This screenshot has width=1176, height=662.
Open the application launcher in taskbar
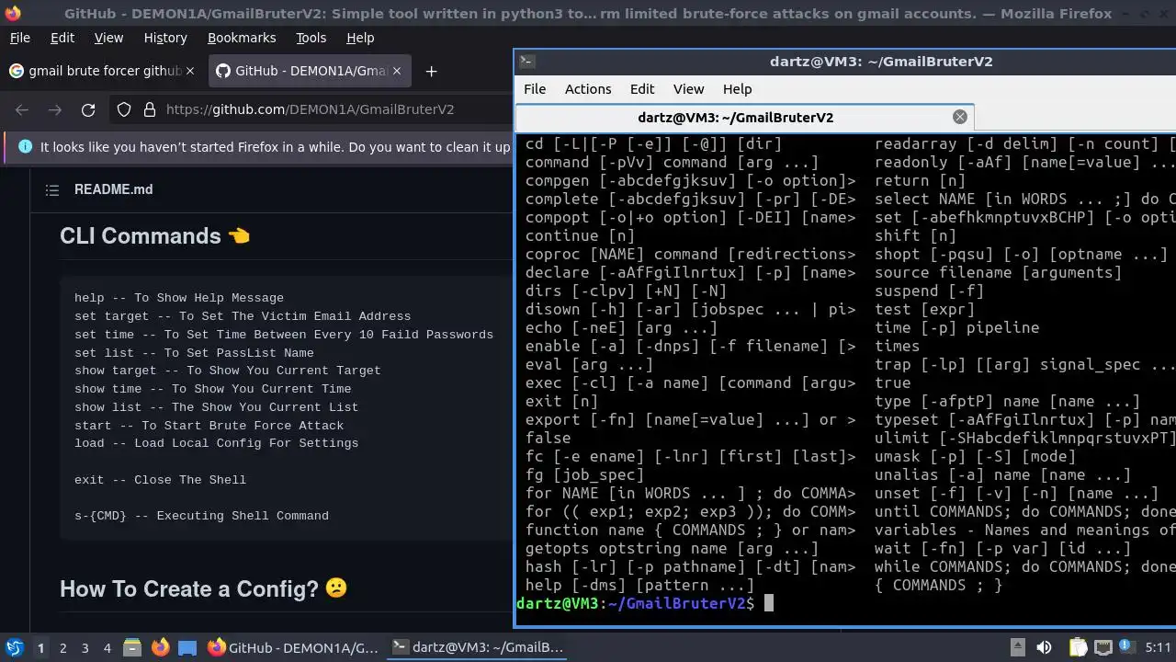click(15, 647)
